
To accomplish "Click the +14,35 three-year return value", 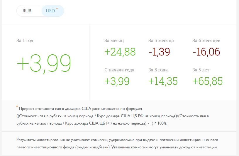I will tap(163, 81).
